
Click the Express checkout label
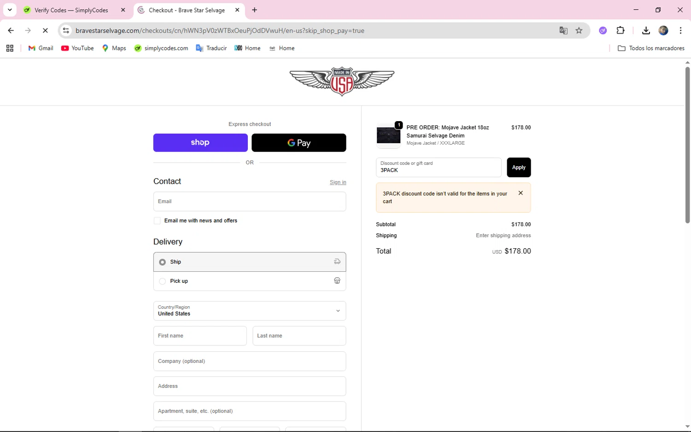(x=250, y=124)
